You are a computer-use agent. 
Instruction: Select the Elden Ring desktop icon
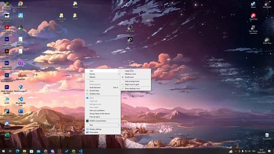click(x=267, y=40)
